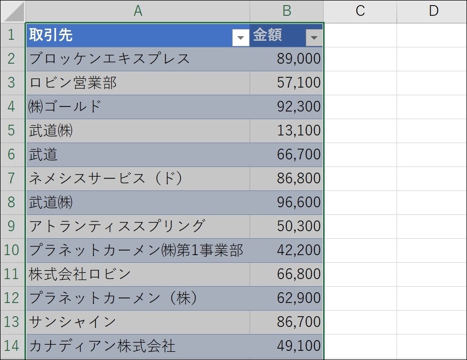Select column B header
Image resolution: width=467 pixels, height=360 pixels.
click(x=286, y=11)
